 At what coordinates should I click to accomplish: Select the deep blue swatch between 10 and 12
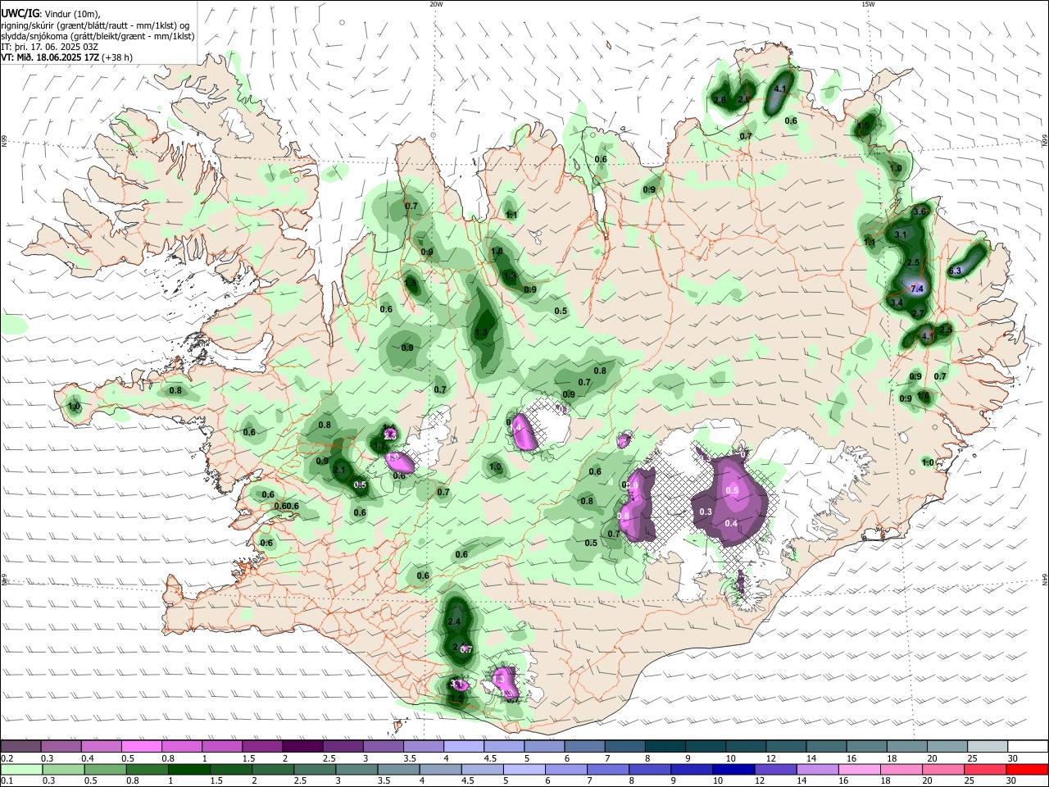click(x=733, y=769)
